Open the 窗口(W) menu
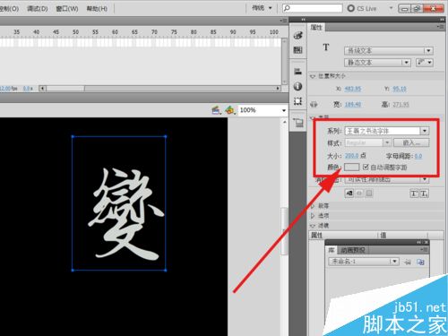The height and width of the screenshot is (336, 448). tap(67, 8)
